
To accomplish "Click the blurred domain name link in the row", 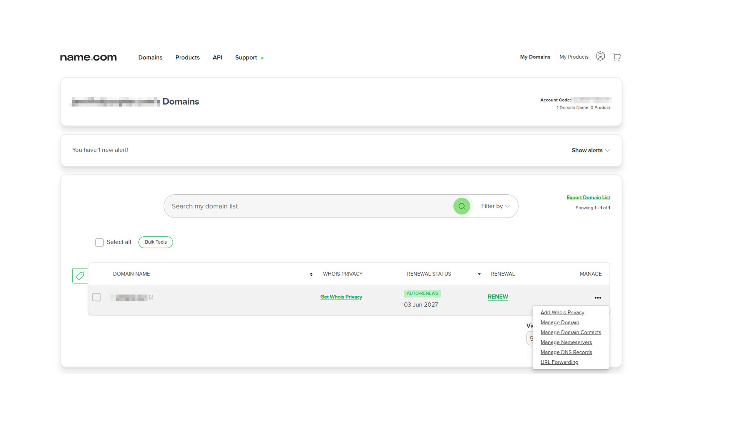I will pos(129,298).
